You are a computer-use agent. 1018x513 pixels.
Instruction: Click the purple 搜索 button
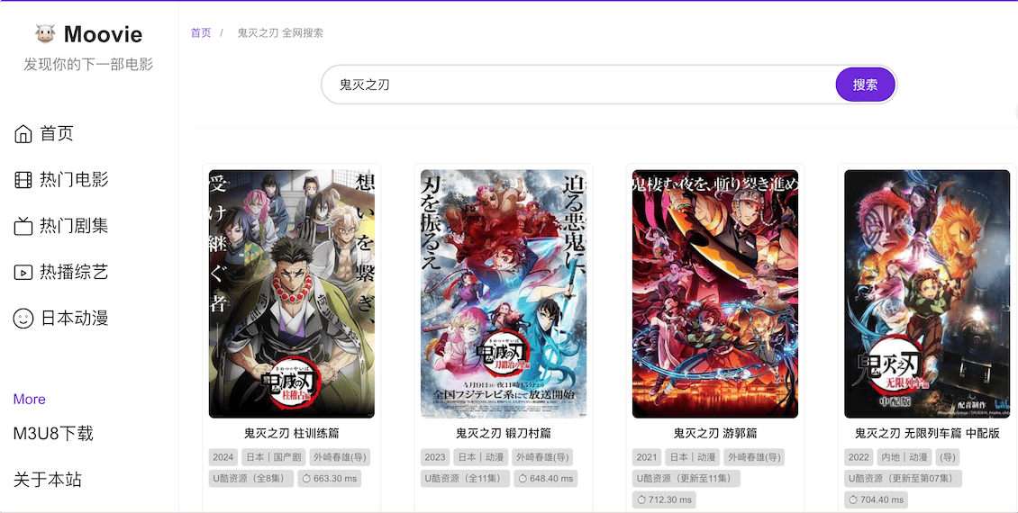tap(866, 85)
